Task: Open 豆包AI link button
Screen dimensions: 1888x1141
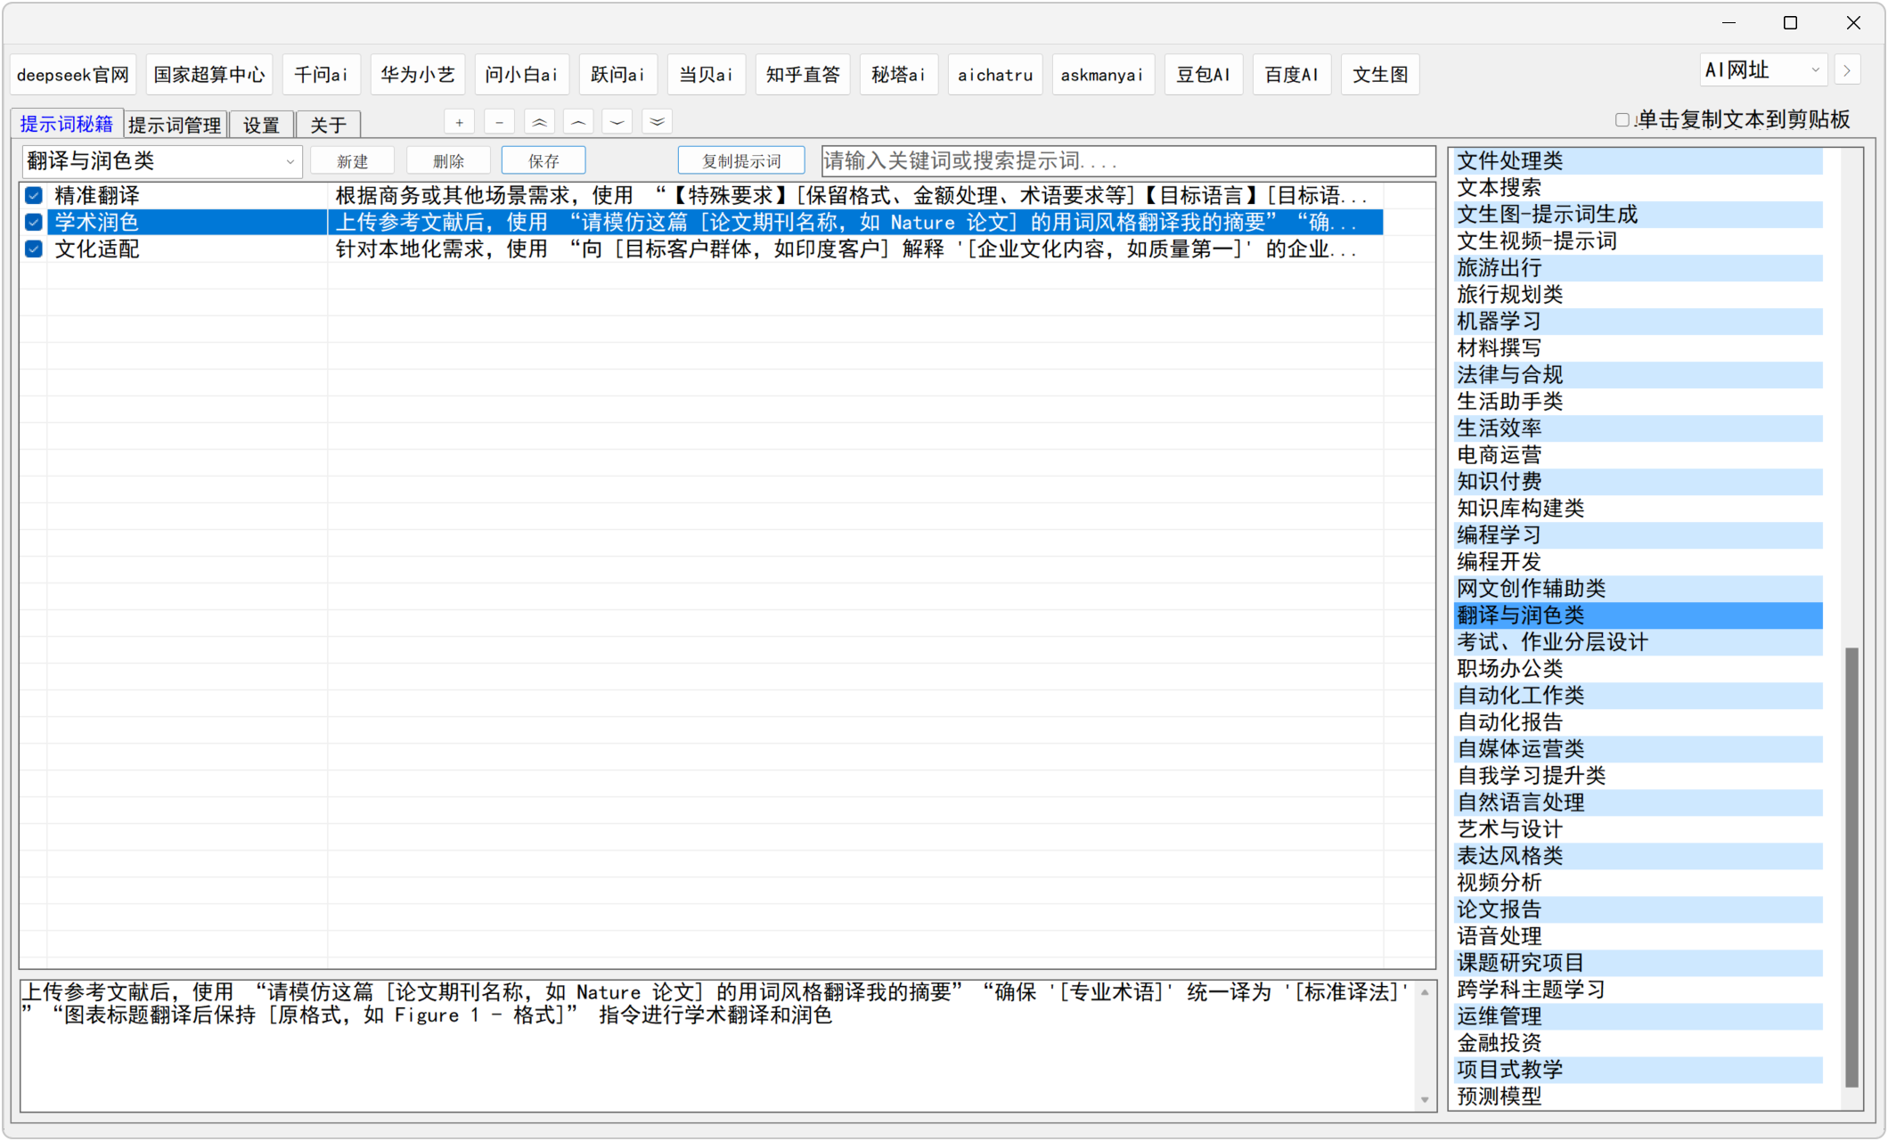Action: (1203, 75)
